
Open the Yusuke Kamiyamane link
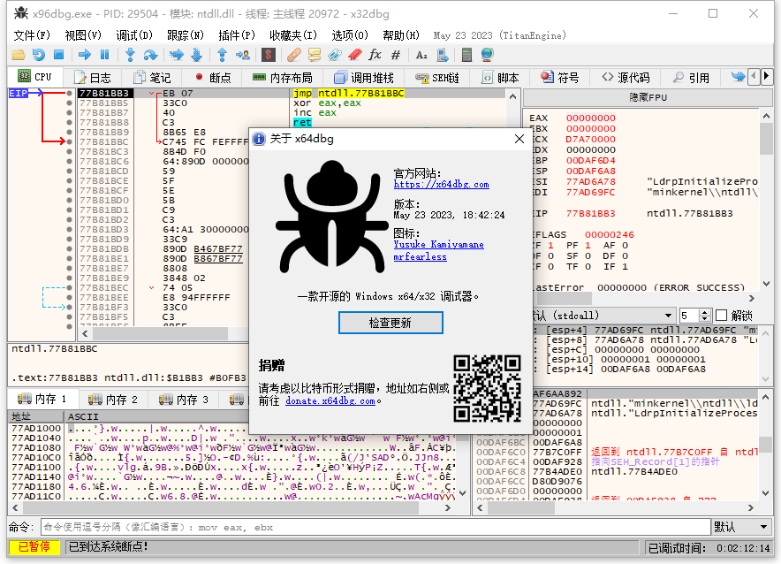(438, 244)
